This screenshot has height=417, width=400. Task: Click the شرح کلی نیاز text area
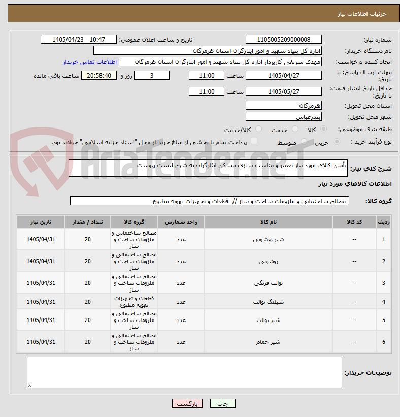point(208,168)
